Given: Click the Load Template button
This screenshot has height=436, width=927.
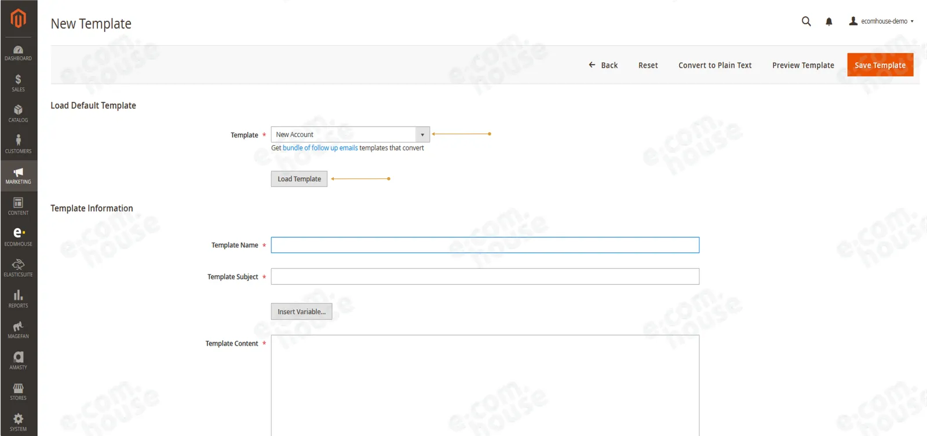Looking at the screenshot, I should point(299,179).
